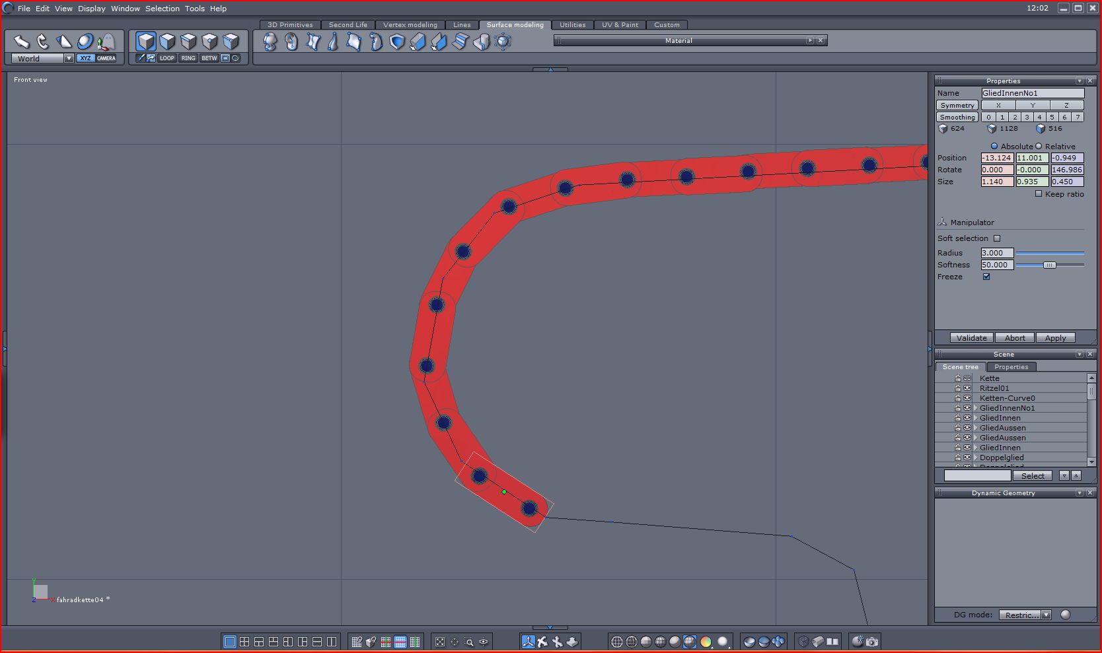
Task: Open the Second Life tab
Action: point(348,25)
